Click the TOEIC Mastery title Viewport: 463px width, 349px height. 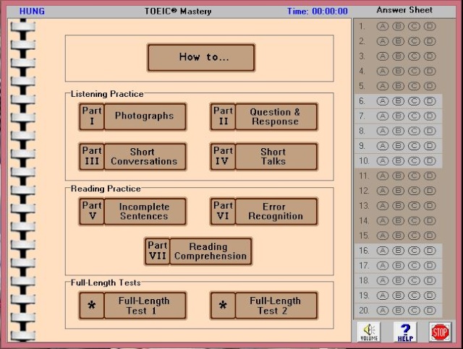click(178, 12)
